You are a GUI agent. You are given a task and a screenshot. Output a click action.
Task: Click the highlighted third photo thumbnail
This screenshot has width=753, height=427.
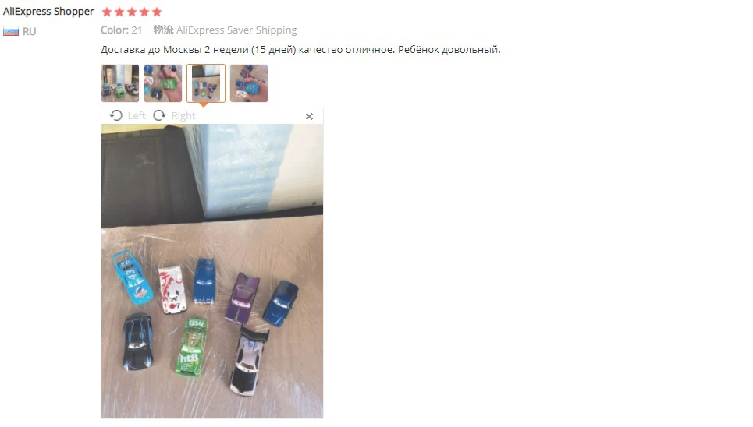tap(206, 83)
